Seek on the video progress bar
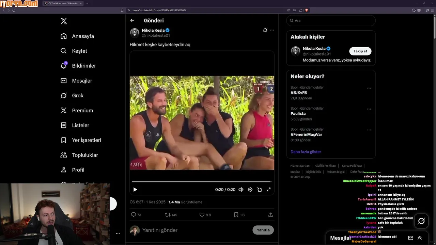The image size is (436, 245). [202, 182]
